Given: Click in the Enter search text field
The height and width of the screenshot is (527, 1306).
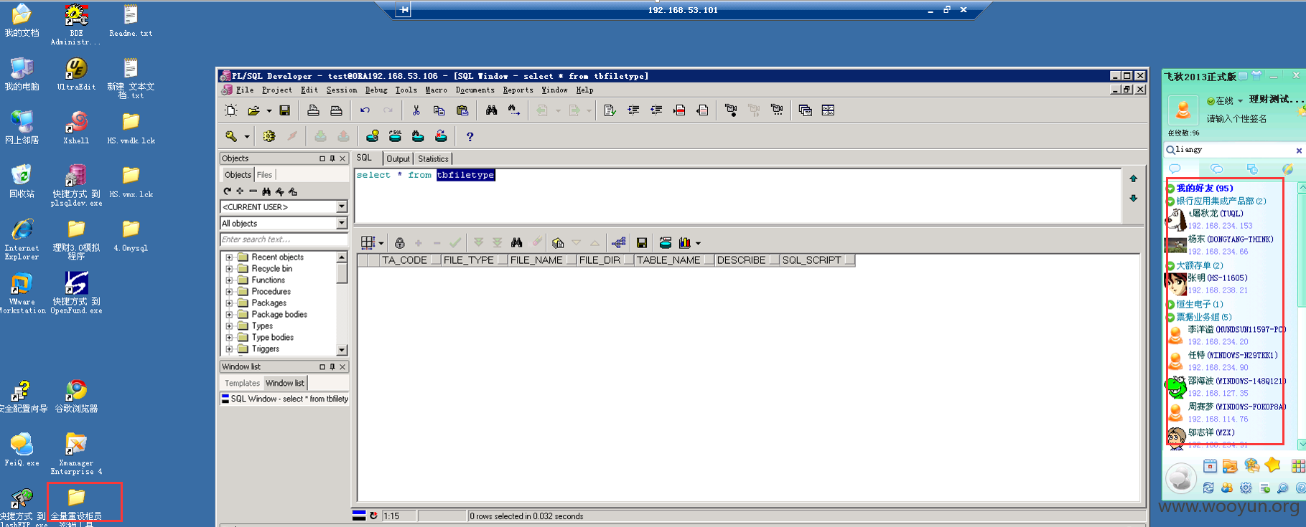Looking at the screenshot, I should pos(284,239).
